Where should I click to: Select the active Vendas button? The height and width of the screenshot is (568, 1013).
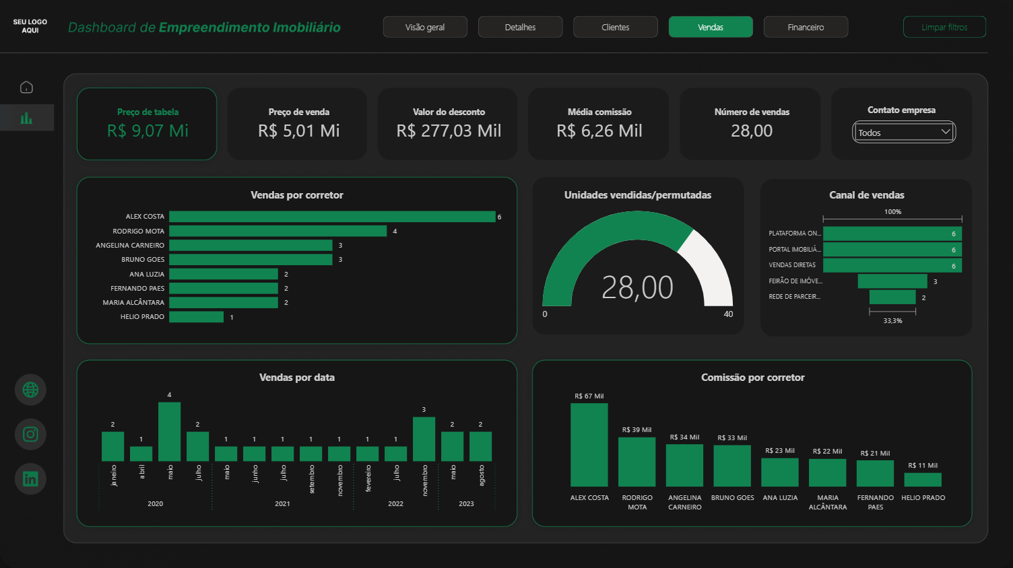[x=711, y=27]
